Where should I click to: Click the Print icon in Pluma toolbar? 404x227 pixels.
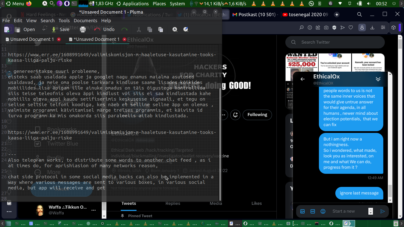(x=83, y=30)
